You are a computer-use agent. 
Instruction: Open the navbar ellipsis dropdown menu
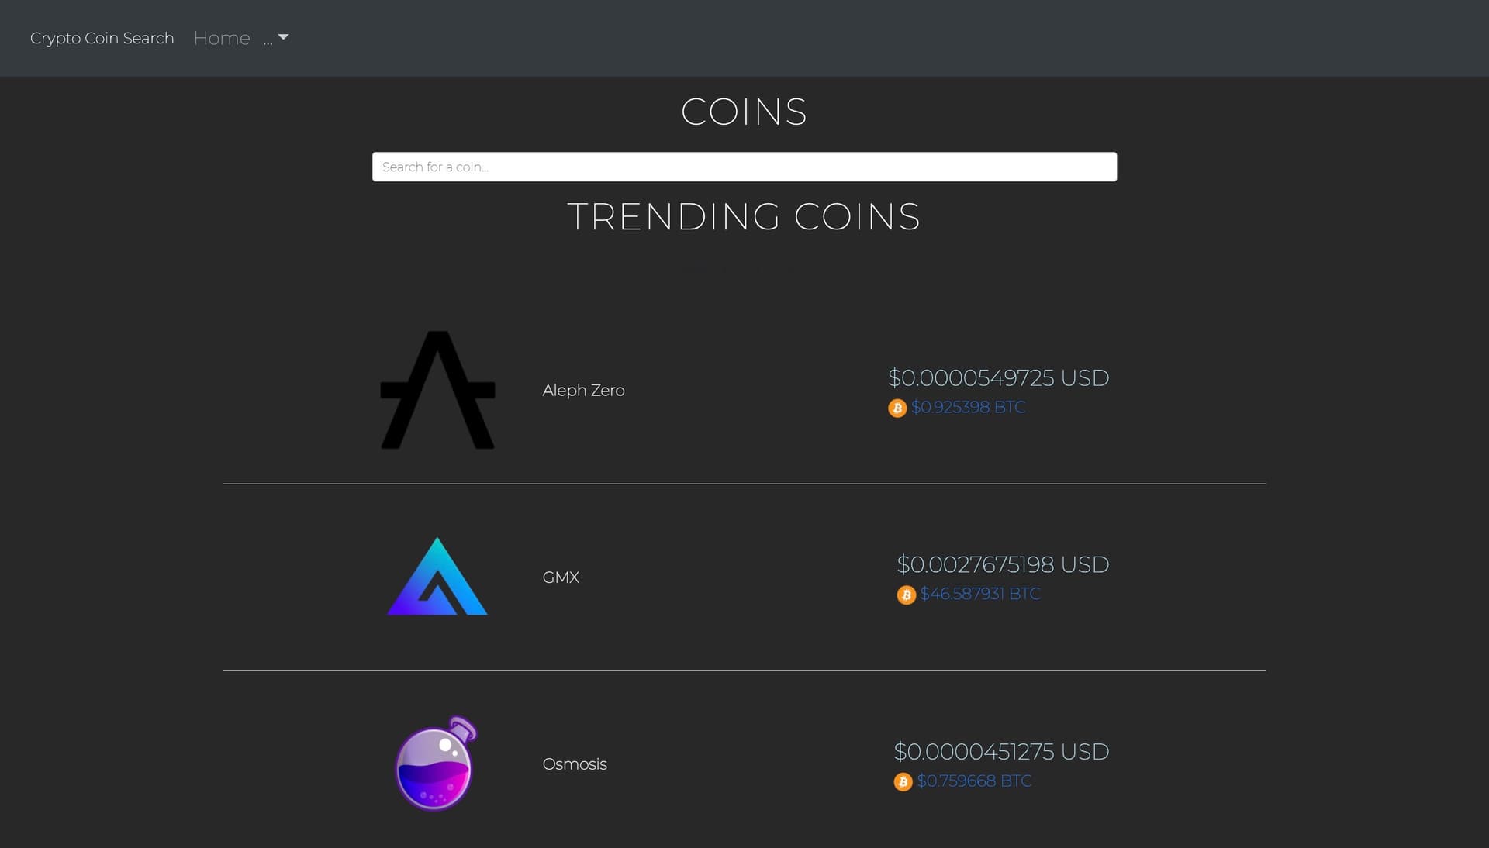pyautogui.click(x=275, y=38)
